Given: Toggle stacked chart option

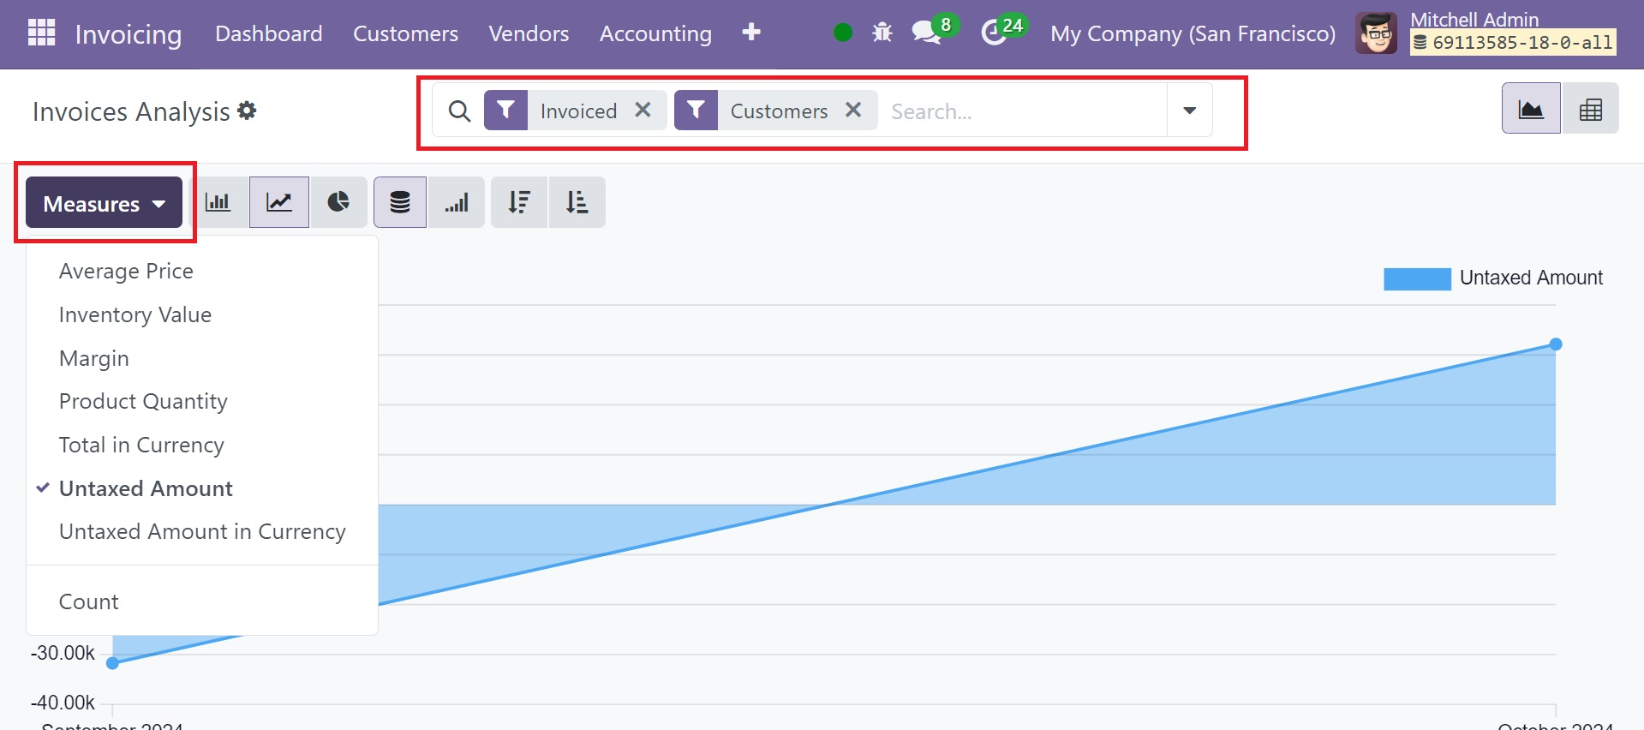Looking at the screenshot, I should coord(400,202).
